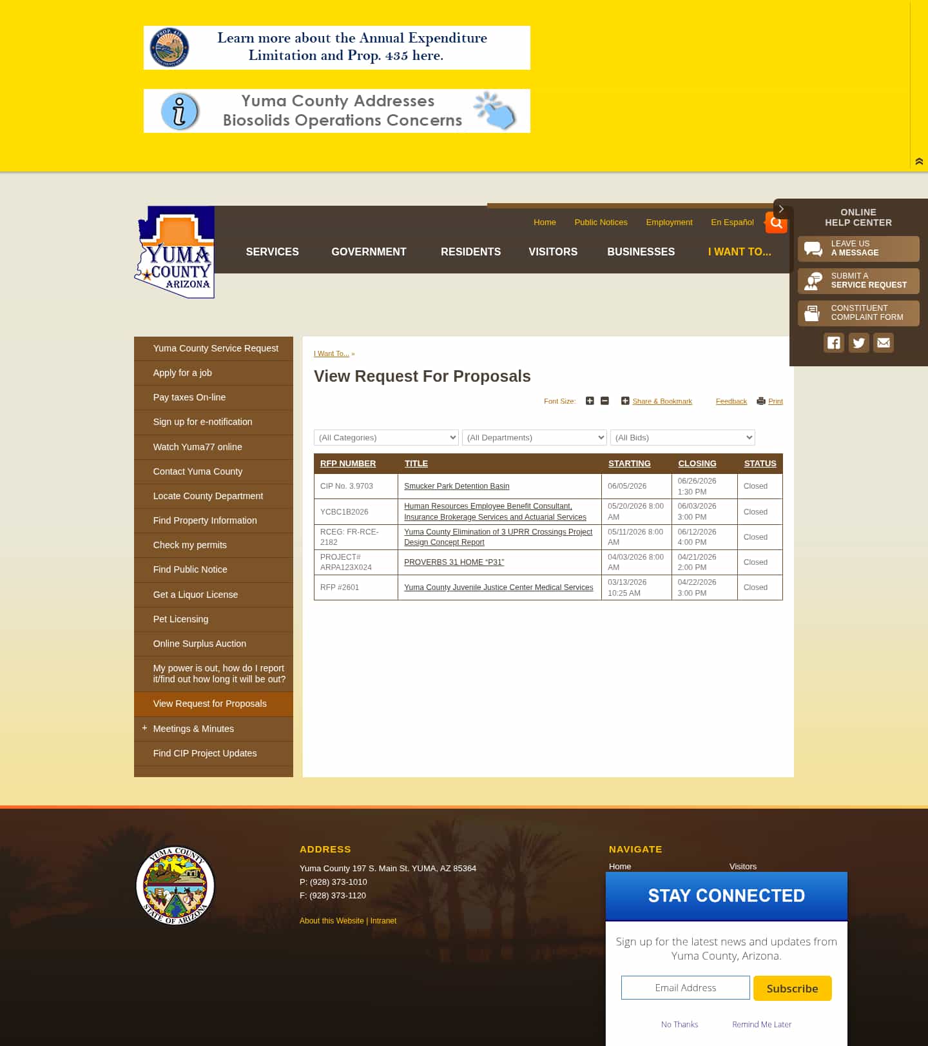Open the All Departments dropdown
Screen dimensions: 928x1046
(534, 437)
